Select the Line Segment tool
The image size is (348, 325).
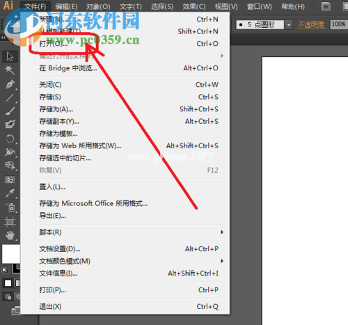(x=10, y=97)
